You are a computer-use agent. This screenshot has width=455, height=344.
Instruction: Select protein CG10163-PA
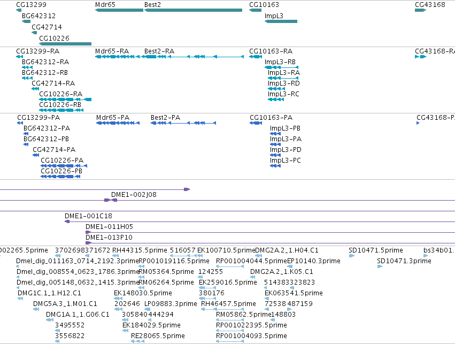pos(256,123)
